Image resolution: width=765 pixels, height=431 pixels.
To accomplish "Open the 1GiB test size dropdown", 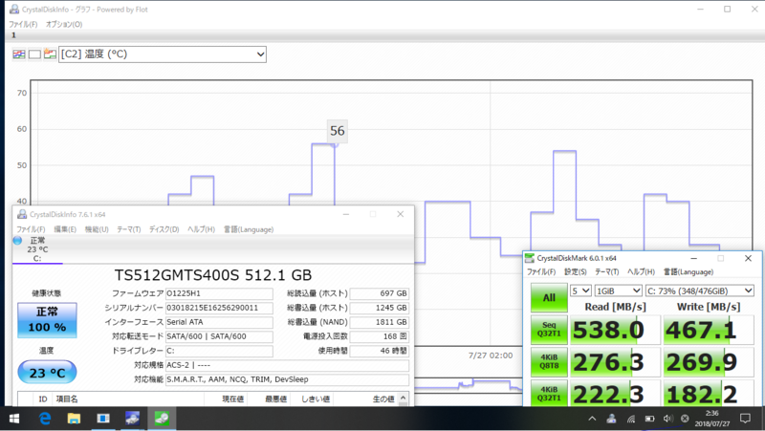I will point(618,291).
